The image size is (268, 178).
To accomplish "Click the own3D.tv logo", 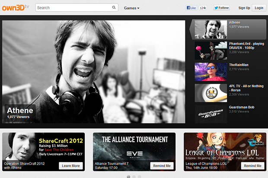I will [x=16, y=8].
